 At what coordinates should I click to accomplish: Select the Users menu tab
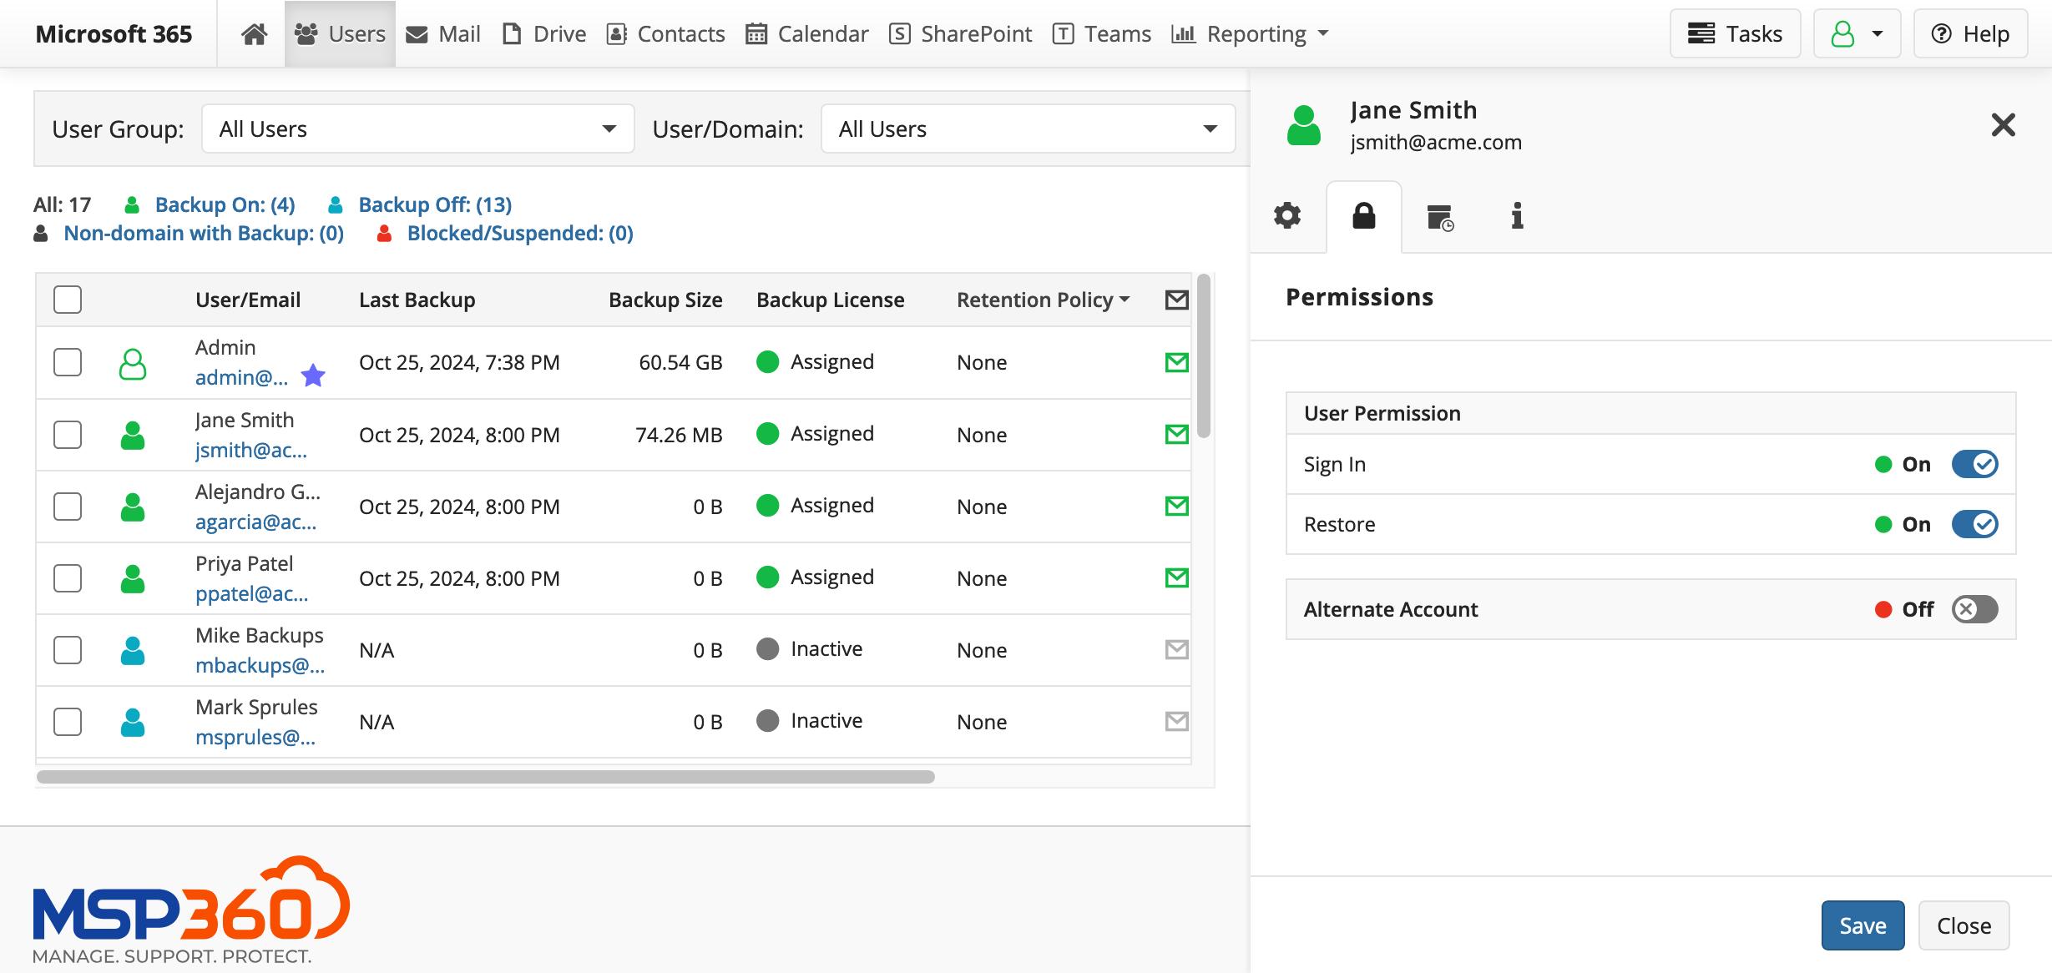[337, 32]
